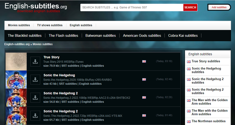Click English-subtitles.org breadcrumb link
This screenshot has width=235, height=125.
(17, 44)
